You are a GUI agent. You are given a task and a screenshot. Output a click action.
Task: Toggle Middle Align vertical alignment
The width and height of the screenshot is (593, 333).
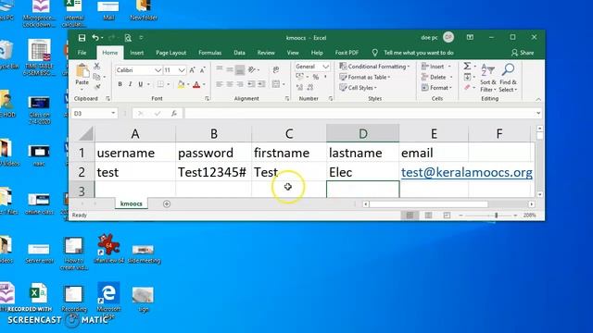point(230,69)
